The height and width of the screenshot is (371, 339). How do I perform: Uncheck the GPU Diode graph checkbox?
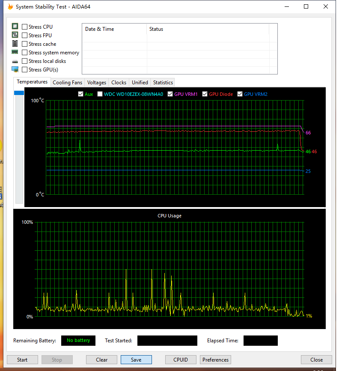(x=205, y=94)
